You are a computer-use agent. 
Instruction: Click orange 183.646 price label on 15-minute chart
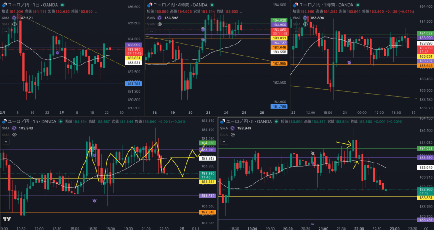tap(207, 212)
